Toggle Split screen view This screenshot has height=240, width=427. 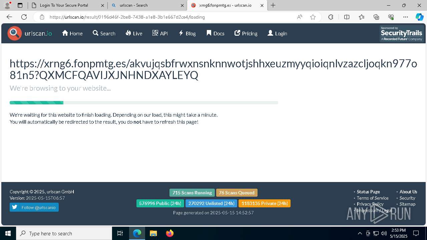[347, 17]
